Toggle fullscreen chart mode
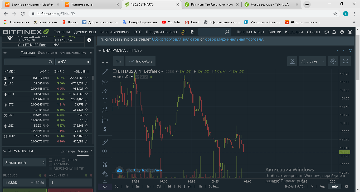 [346, 61]
